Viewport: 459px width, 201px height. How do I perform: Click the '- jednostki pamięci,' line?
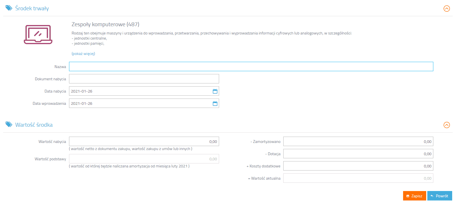click(x=88, y=44)
